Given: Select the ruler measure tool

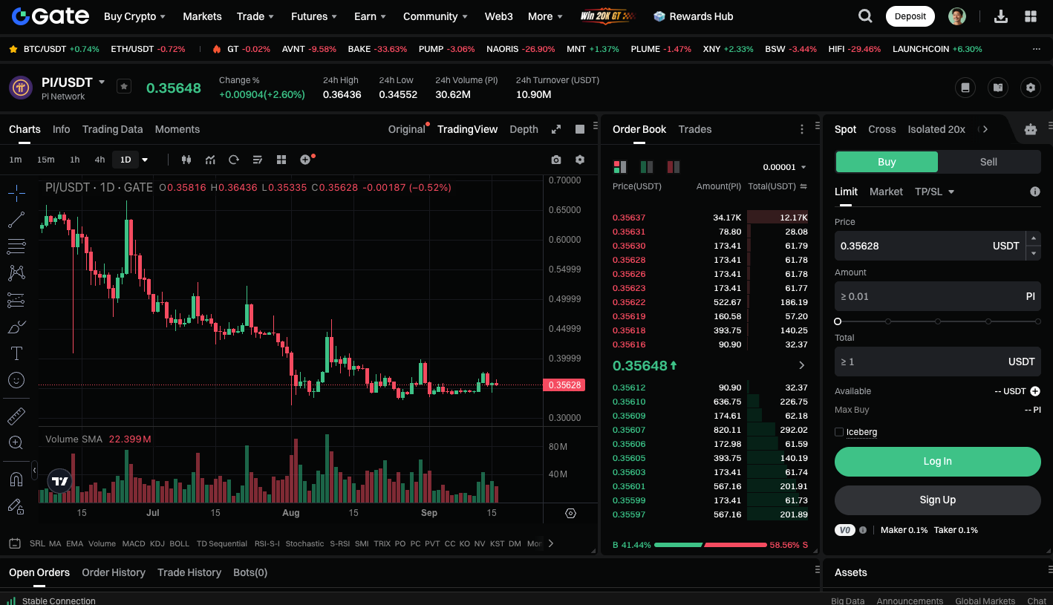Looking at the screenshot, I should click(x=16, y=416).
